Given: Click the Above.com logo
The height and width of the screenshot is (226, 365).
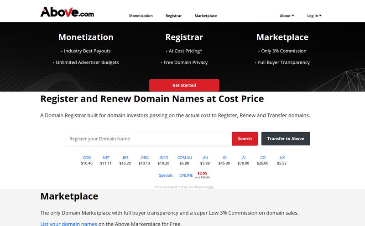Looking at the screenshot, I should [x=67, y=12].
